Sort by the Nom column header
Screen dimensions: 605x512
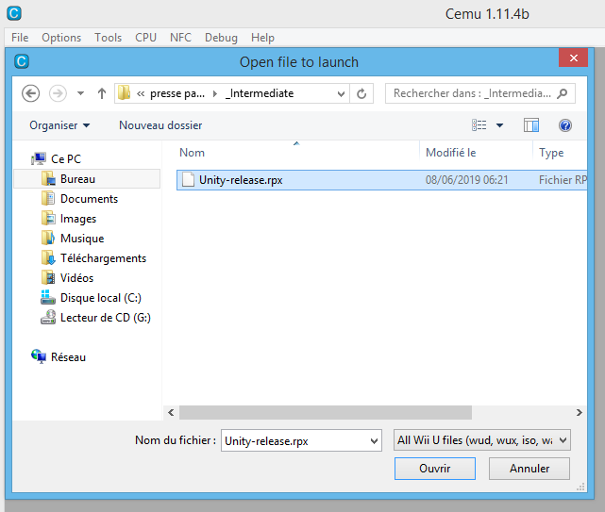click(192, 153)
